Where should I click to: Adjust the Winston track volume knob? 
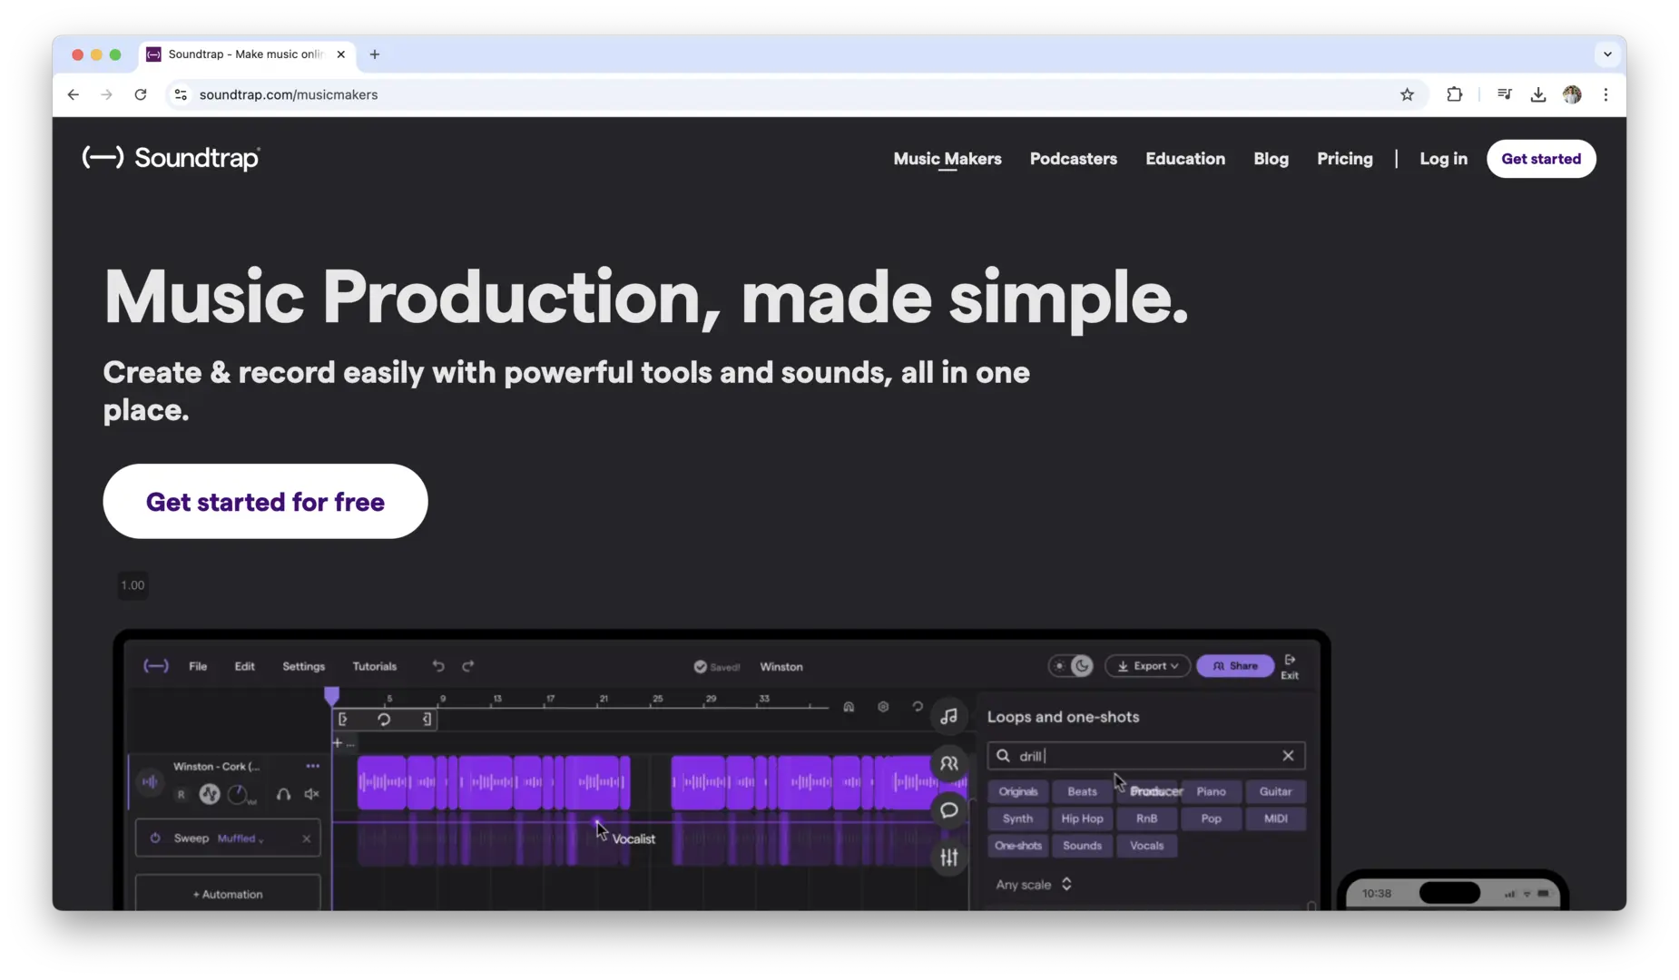(238, 795)
